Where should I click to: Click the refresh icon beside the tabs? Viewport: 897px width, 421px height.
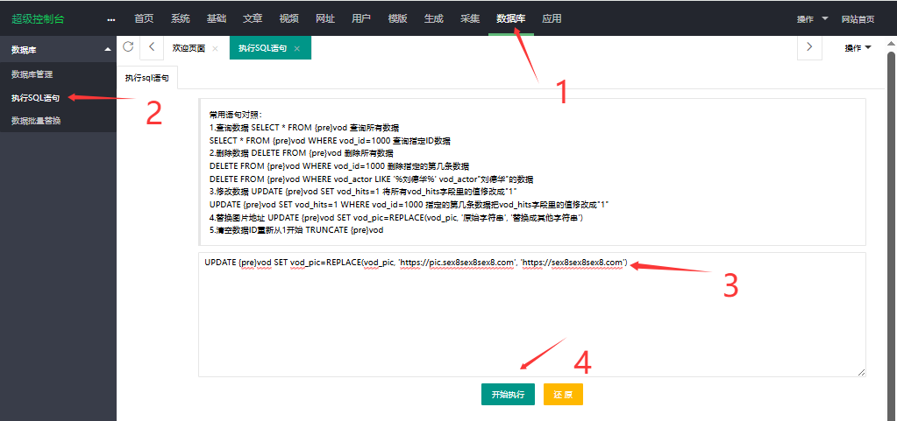128,46
